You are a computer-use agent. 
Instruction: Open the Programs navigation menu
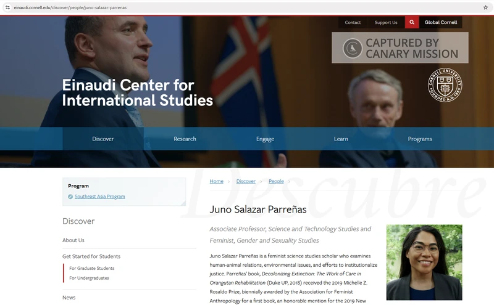pos(420,139)
